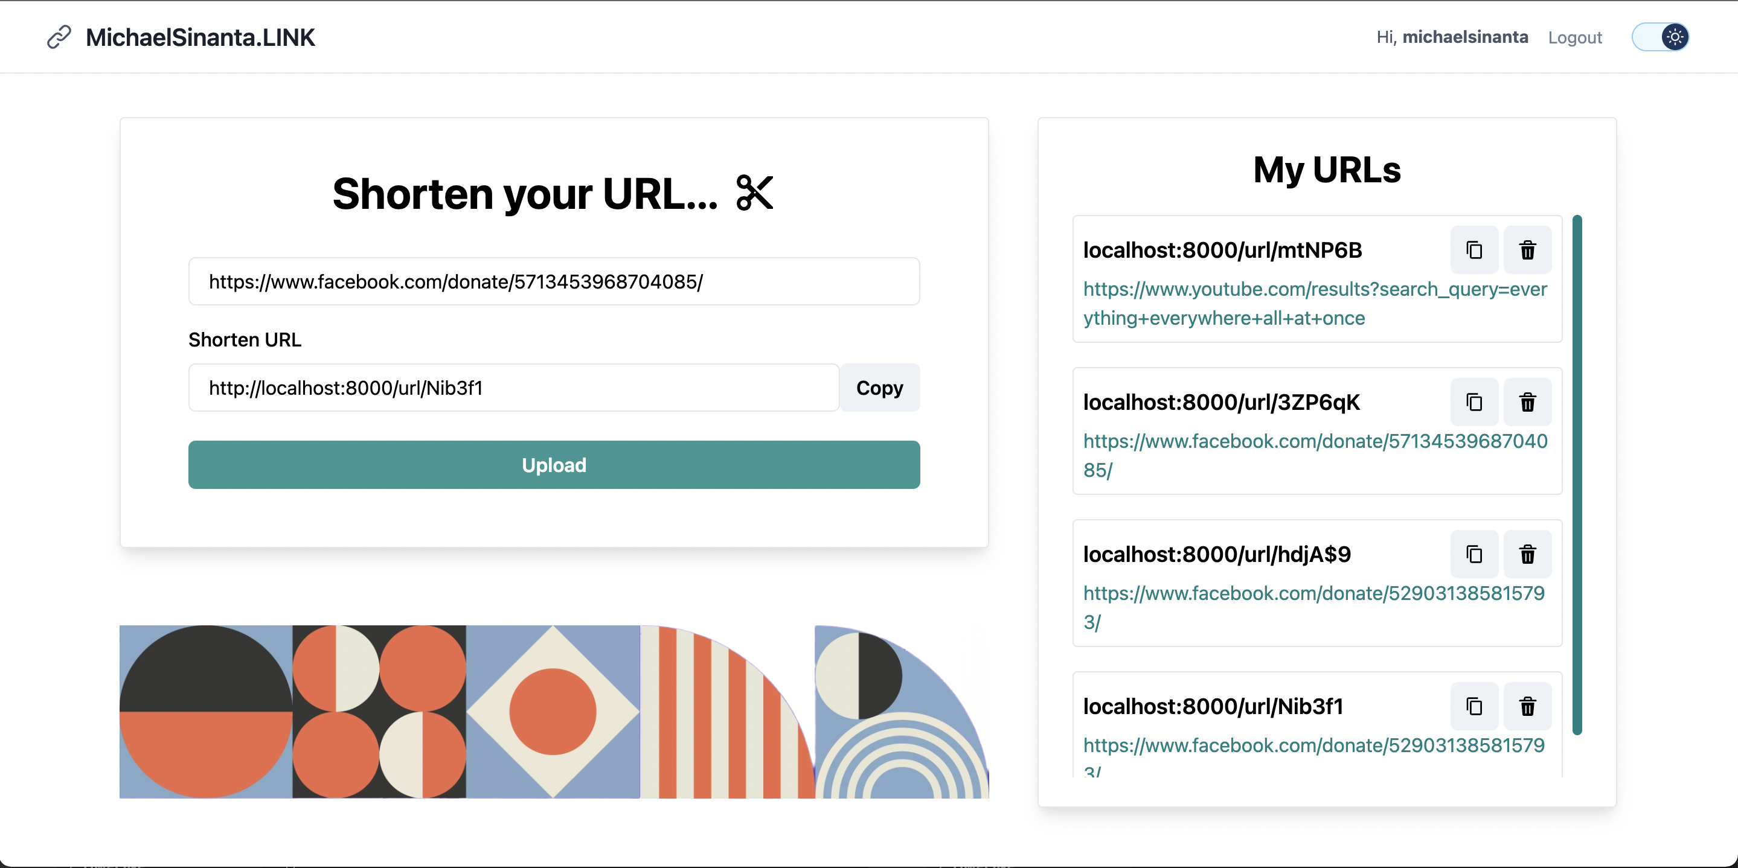Click the My URLs list scrollbar
This screenshot has width=1738, height=868.
[x=1577, y=475]
